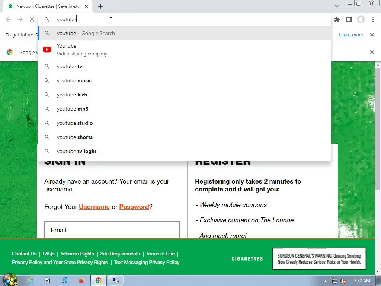The height and width of the screenshot is (286, 381).
Task: Click the page's vertical scrollbar thumb
Action: 378,129
